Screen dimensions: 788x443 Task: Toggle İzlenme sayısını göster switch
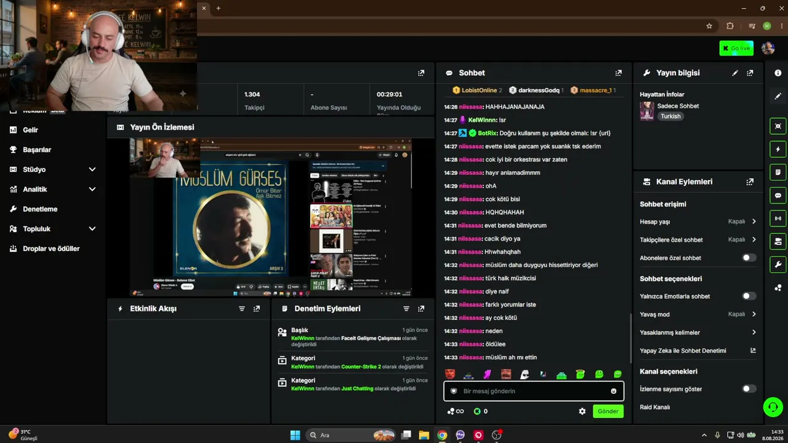point(749,389)
